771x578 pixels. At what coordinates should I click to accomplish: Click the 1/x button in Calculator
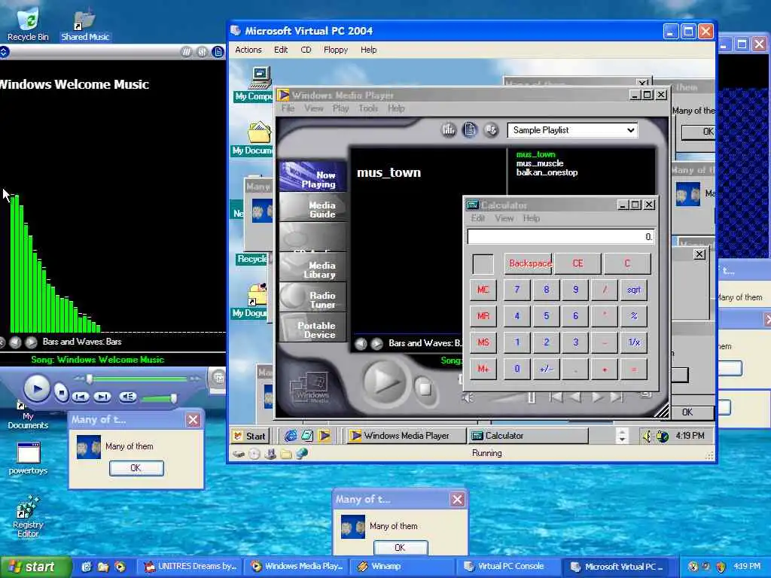(634, 342)
